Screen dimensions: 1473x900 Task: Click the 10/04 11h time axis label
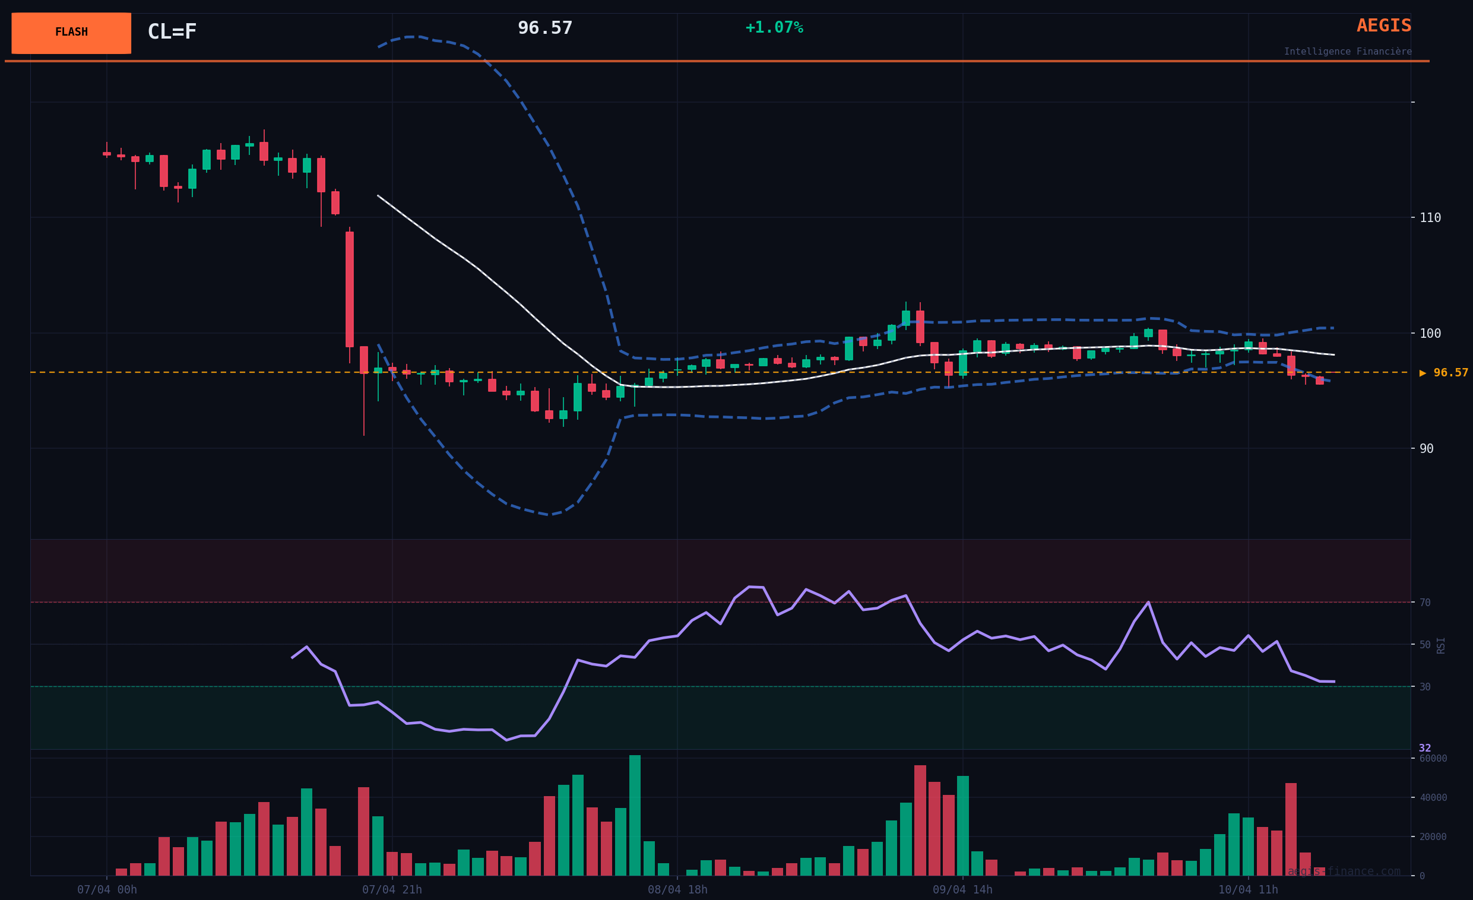[x=1247, y=890]
